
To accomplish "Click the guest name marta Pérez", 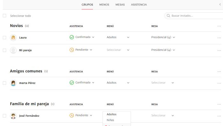I will 27,83.
